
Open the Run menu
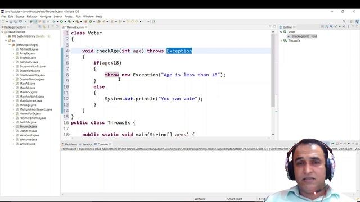78,17
